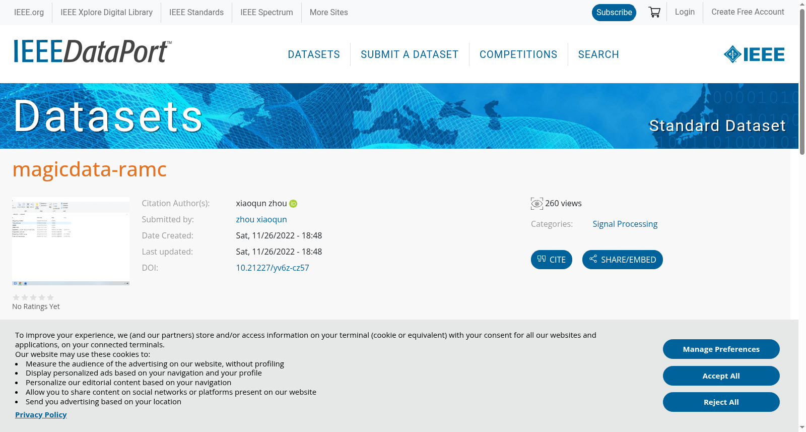Expand the More Sites menu
This screenshot has width=806, height=432.
[x=328, y=12]
